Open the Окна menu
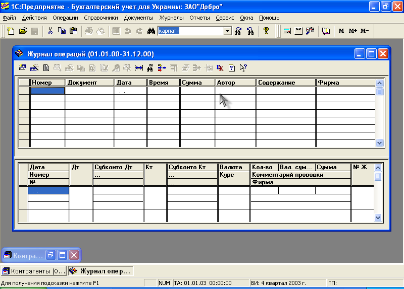Viewport: 404px width, 289px height. pyautogui.click(x=246, y=18)
